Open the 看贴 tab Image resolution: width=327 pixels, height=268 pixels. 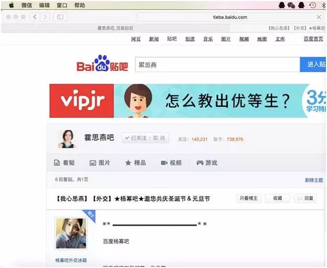point(64,163)
